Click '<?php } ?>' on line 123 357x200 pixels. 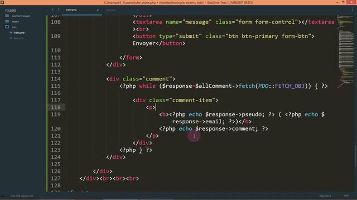[x=136, y=150]
